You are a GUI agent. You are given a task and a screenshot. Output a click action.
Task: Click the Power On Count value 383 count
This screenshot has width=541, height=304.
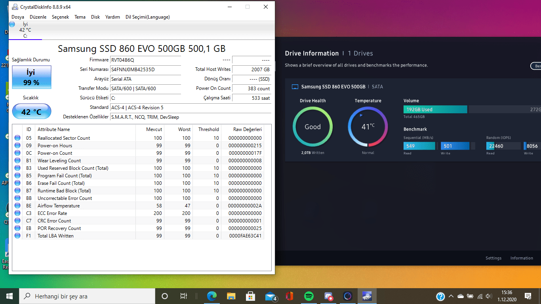tap(251, 89)
